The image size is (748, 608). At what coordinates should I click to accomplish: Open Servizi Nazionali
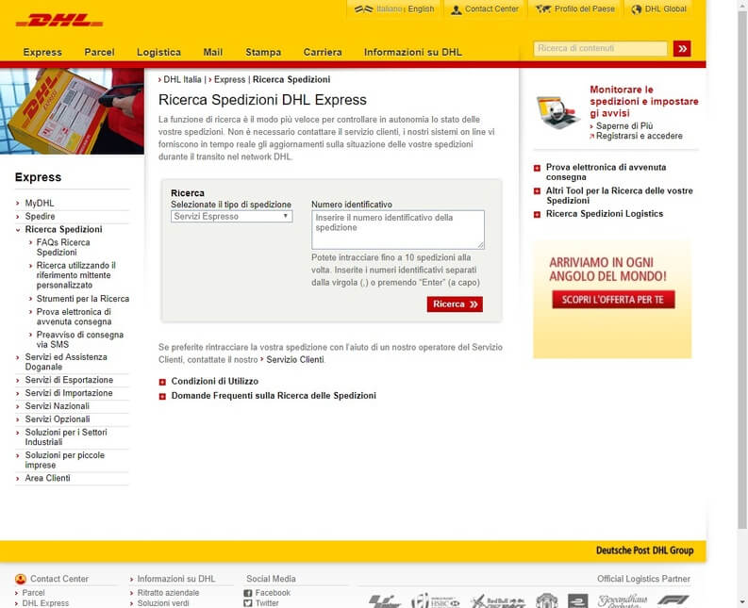click(58, 406)
